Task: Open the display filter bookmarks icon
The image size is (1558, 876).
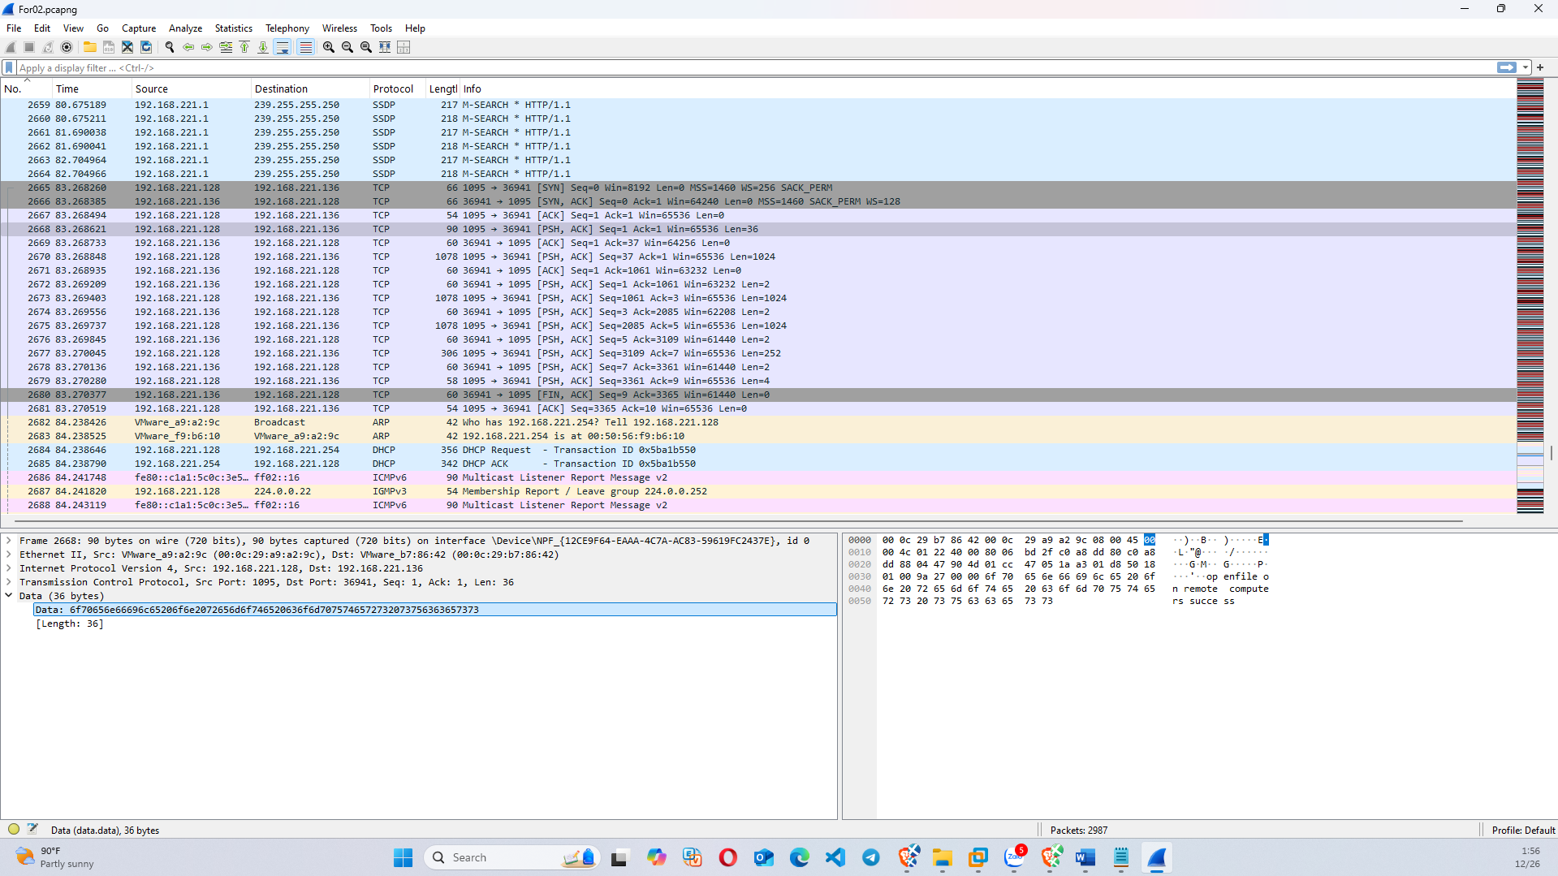Action: [8, 67]
